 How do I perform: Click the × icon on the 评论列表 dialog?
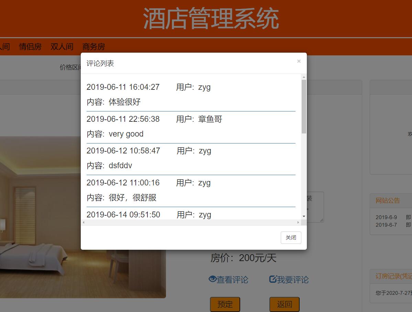299,61
